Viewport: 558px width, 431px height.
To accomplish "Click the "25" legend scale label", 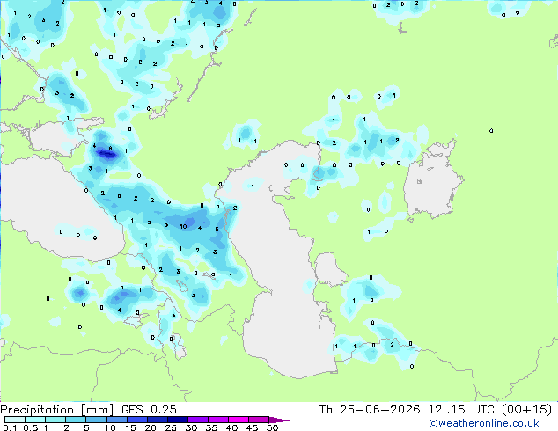I will (x=171, y=427).
